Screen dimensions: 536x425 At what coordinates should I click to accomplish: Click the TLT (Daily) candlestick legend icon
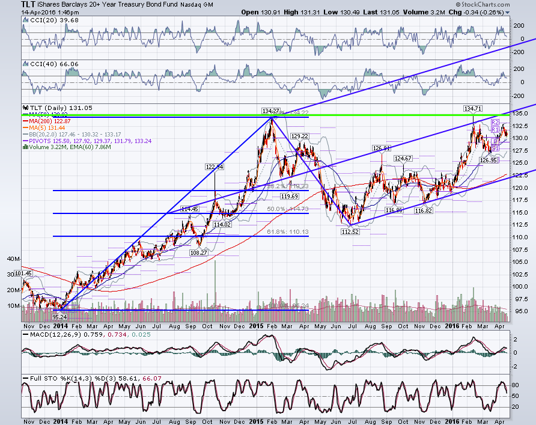[25, 108]
